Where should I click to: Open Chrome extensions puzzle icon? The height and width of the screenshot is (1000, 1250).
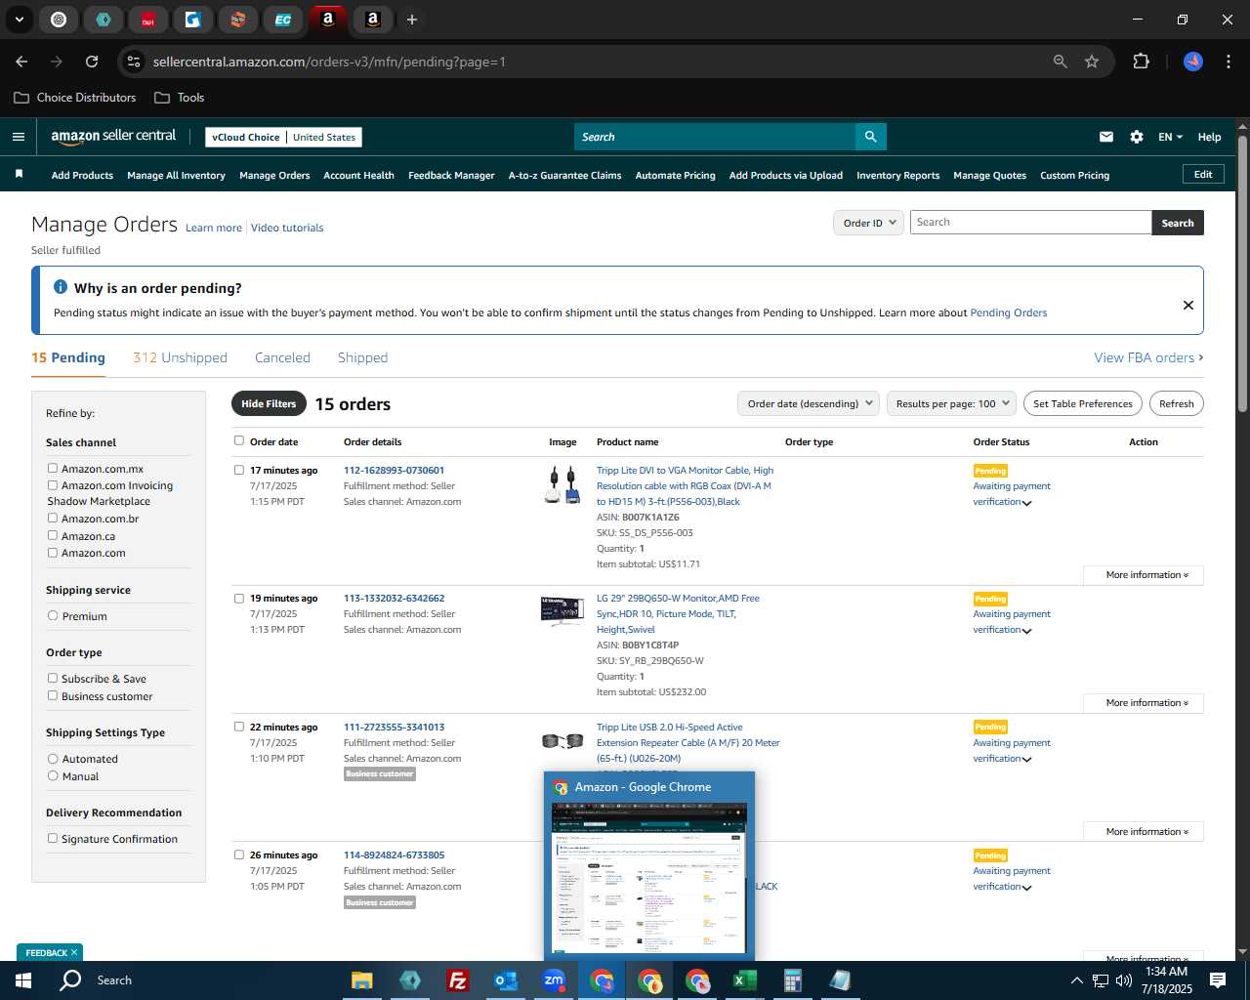point(1141,62)
